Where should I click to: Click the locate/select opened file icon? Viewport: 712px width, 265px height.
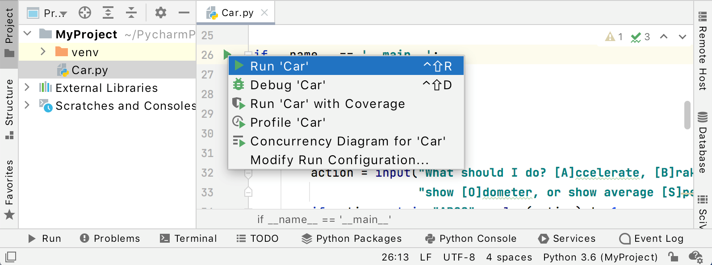click(x=85, y=13)
